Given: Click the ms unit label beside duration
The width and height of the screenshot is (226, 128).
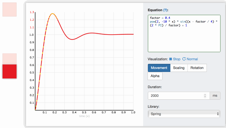Looking at the screenshot, I should [x=215, y=96].
